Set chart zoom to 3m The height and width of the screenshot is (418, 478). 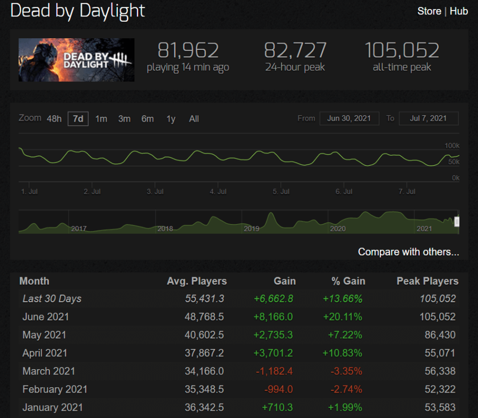click(124, 118)
